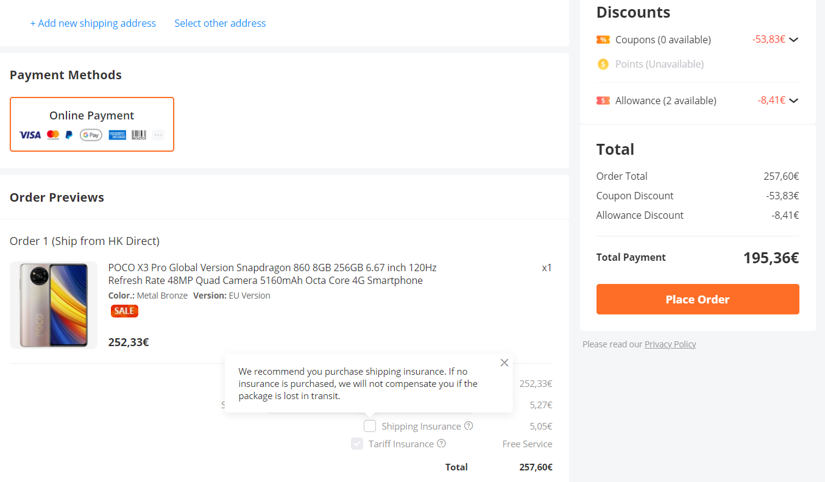Click the Mastercard icon

(53, 135)
